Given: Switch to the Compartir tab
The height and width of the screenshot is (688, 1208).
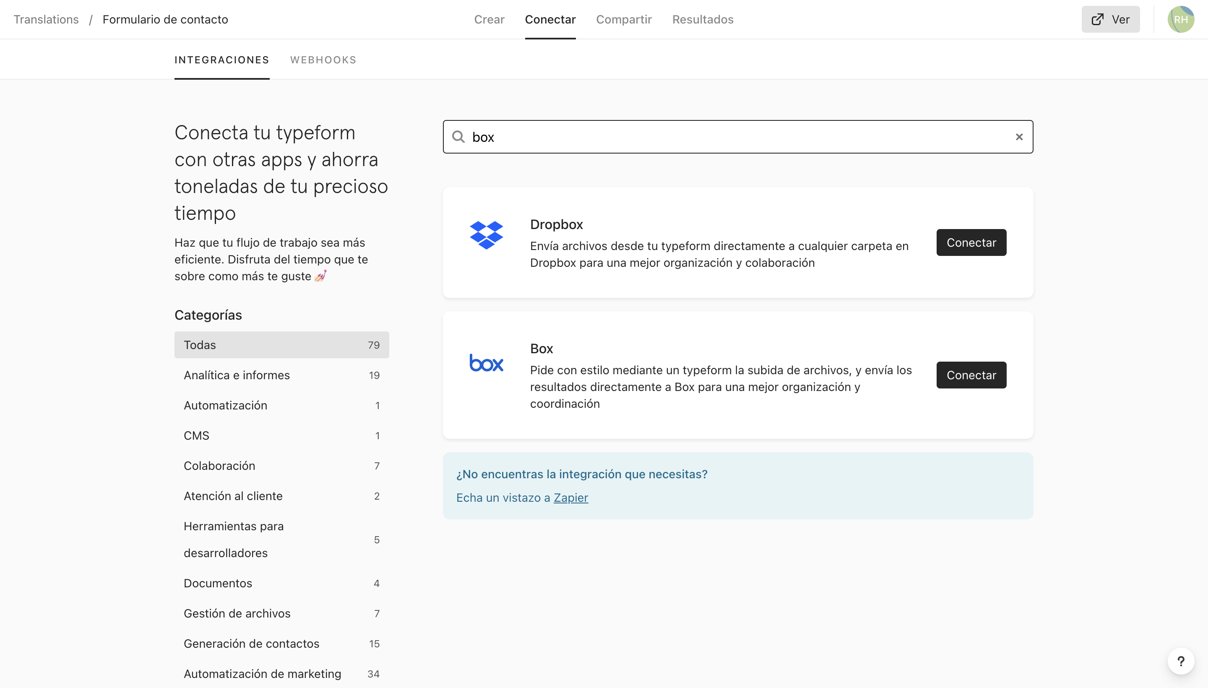Looking at the screenshot, I should 624,19.
